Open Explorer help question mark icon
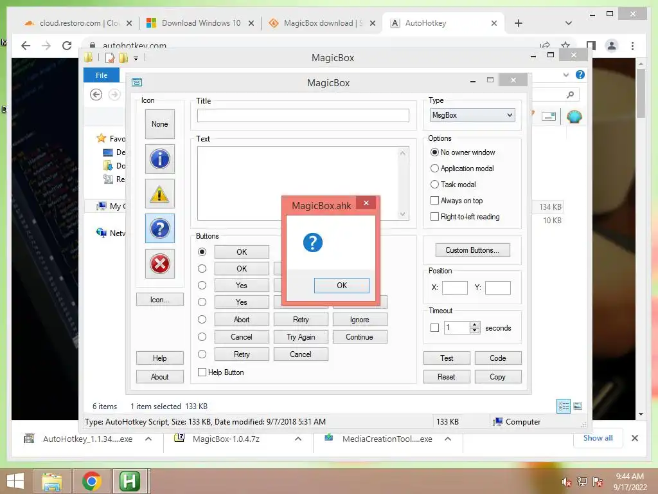Image resolution: width=658 pixels, height=494 pixels. (580, 75)
